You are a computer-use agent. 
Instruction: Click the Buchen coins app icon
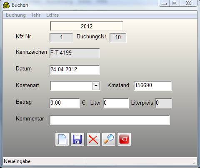coord(6,5)
